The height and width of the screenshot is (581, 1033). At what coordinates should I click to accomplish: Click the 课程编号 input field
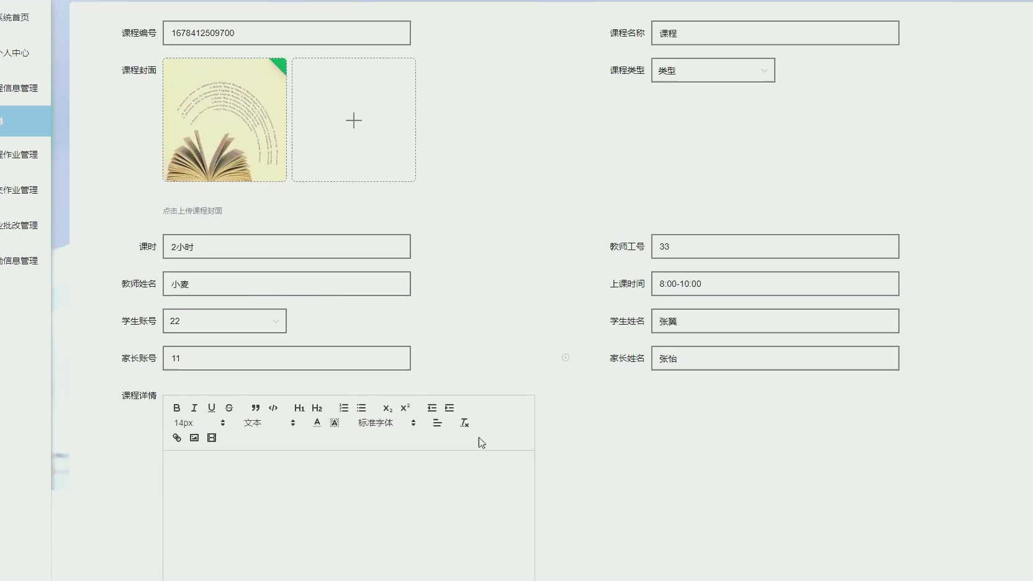pyautogui.click(x=286, y=33)
